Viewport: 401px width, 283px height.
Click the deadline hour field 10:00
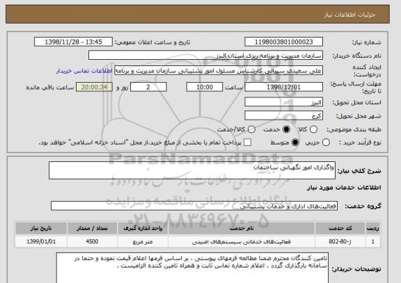tap(205, 87)
